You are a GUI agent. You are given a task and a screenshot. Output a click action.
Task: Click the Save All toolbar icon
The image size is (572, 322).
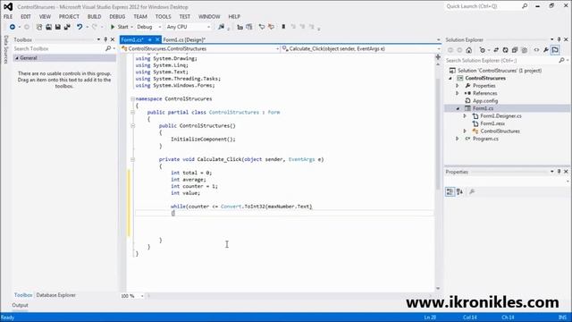click(67, 27)
